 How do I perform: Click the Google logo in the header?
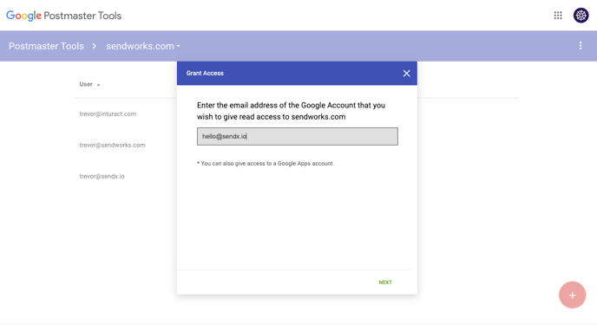(23, 16)
